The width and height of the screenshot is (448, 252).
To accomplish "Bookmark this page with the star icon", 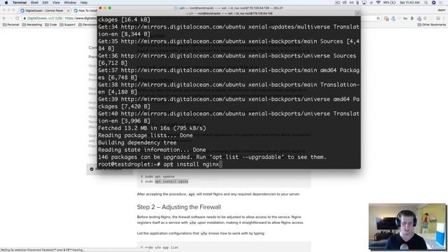I will [x=378, y=18].
